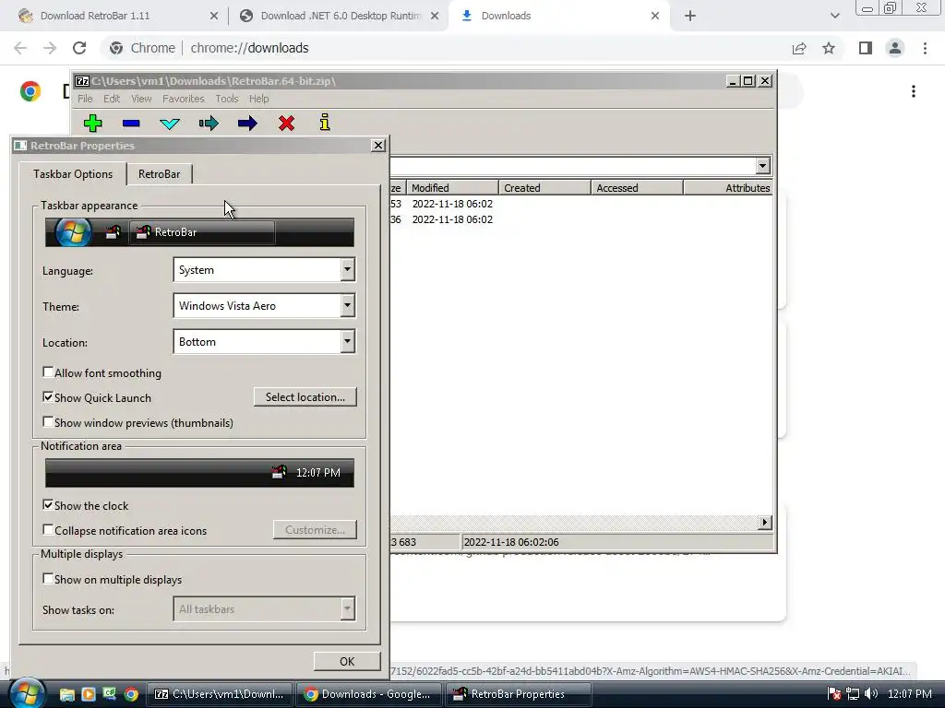The height and width of the screenshot is (708, 945).
Task: Enable Show window previews (thumbnails)
Action: pyautogui.click(x=48, y=421)
